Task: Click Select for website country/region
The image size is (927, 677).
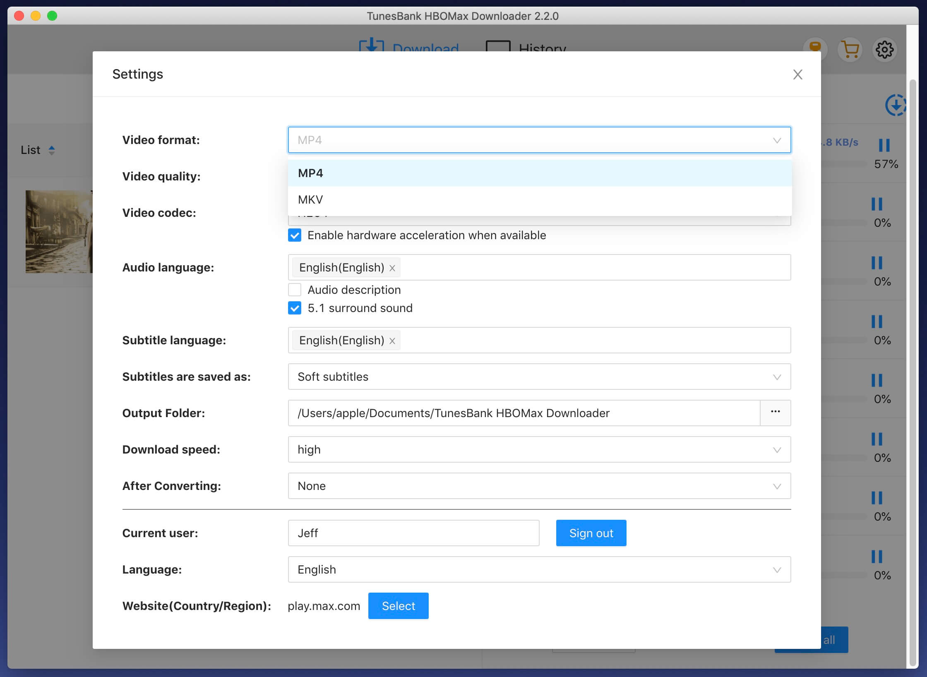Action: tap(398, 606)
